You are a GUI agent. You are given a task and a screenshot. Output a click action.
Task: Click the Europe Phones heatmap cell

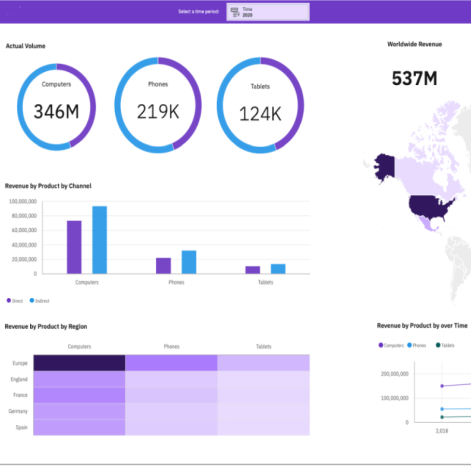click(171, 363)
